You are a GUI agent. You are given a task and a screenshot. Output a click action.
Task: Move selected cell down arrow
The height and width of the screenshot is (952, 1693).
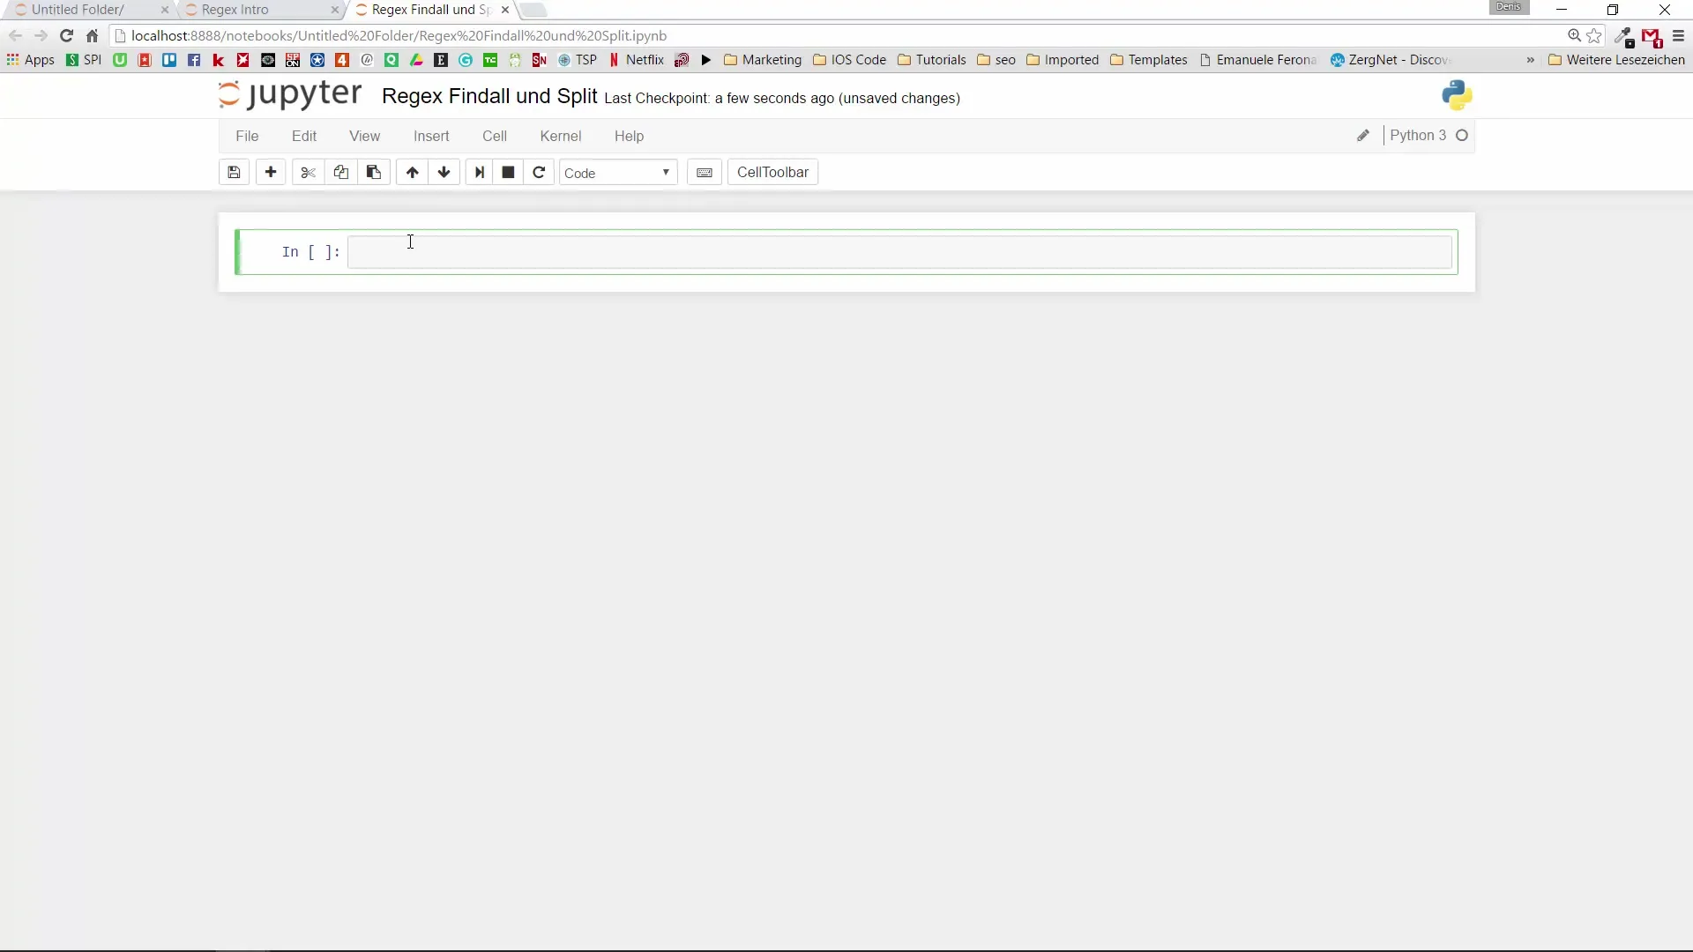coord(444,173)
